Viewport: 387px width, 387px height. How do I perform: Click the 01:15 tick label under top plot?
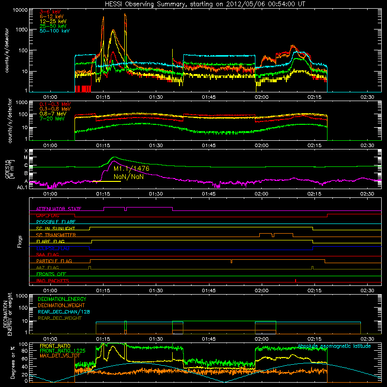[x=103, y=97]
